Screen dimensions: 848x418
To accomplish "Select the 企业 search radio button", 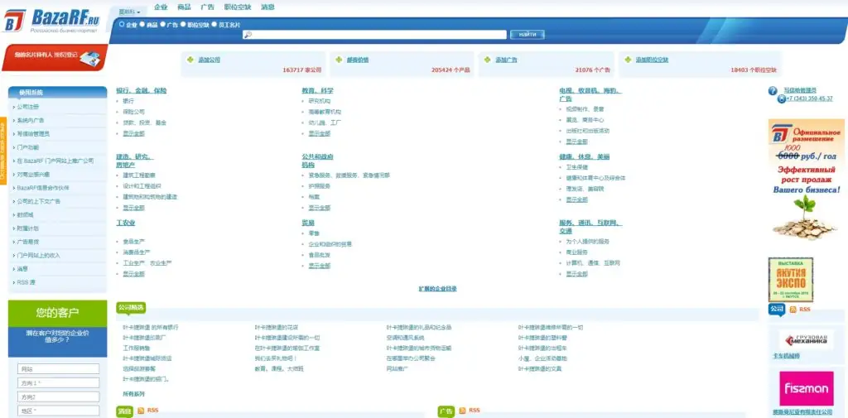I will 122,25.
